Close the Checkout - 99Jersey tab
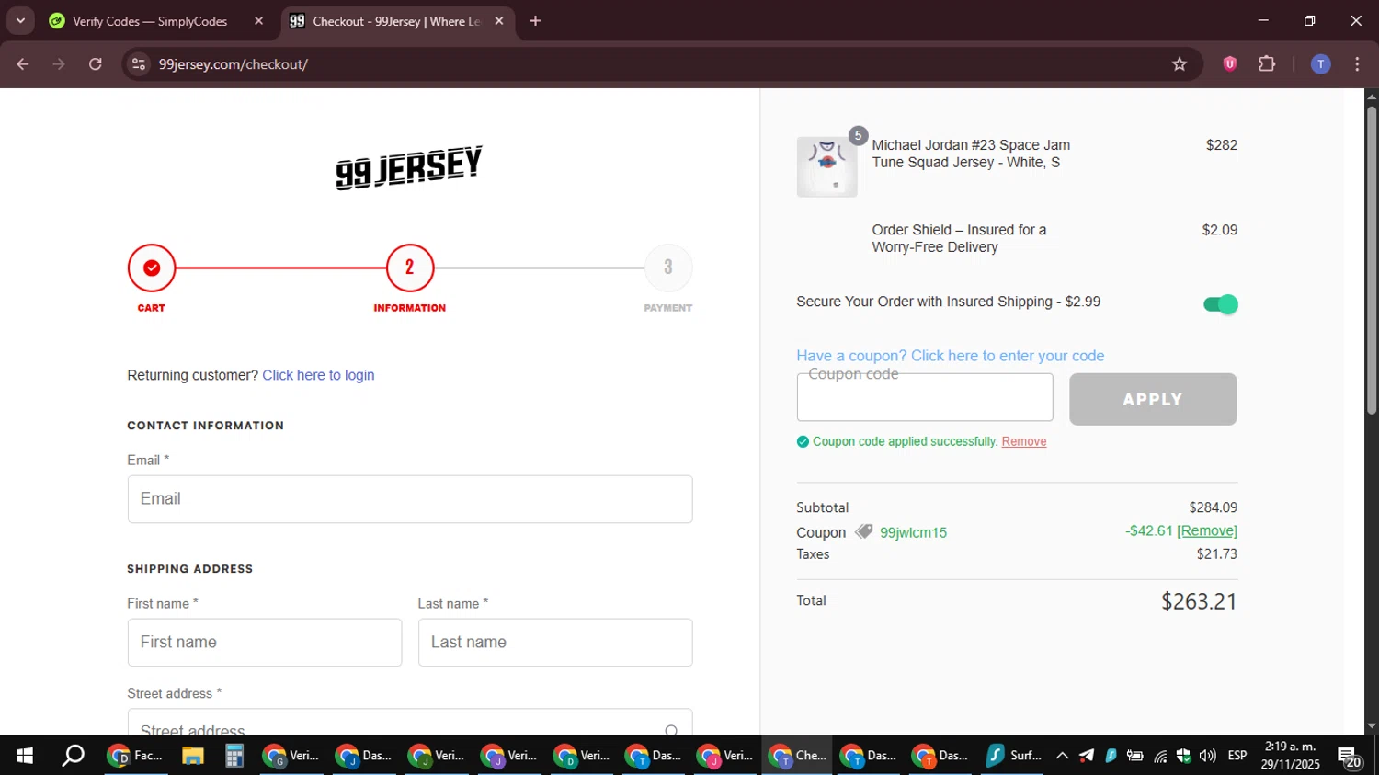The image size is (1379, 775). pos(499,21)
